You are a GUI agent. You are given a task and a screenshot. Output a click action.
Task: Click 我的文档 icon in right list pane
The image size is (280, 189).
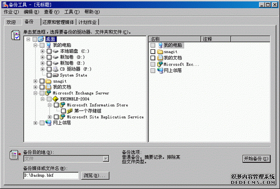pos(160,57)
